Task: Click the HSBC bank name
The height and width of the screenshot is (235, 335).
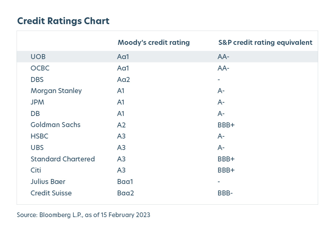Action: pyautogui.click(x=39, y=136)
